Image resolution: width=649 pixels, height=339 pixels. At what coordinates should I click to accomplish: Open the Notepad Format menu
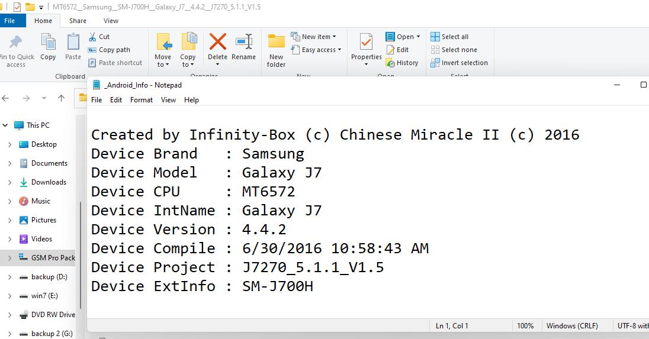point(142,100)
